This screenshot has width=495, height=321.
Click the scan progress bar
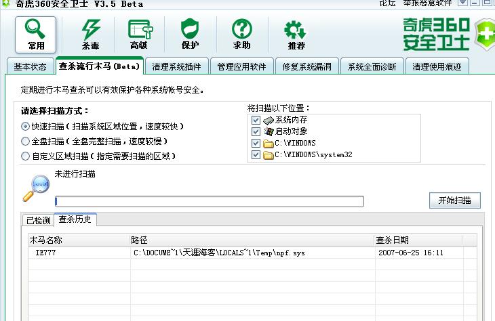click(209, 201)
